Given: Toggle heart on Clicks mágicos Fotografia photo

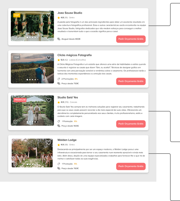Looking at the screenshot, I should click(49, 58).
